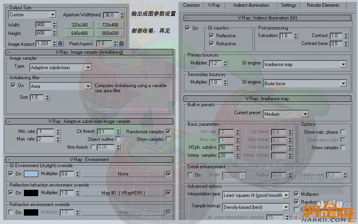Pick the GI Environment skylight color swatch
The image size is (358, 224).
31,174
